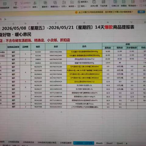Switch to the Sheet3 tab

click(x=120, y=143)
